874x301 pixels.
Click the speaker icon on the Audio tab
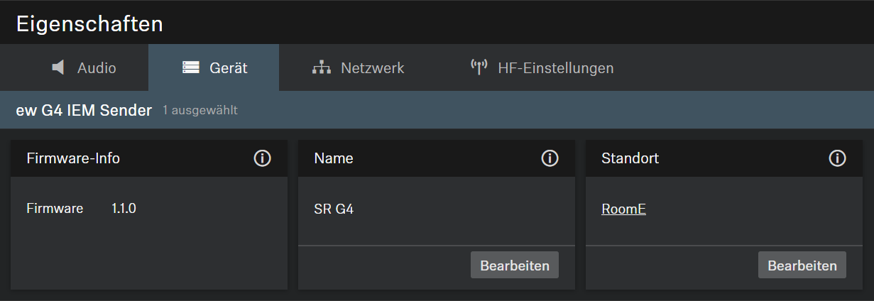coord(58,68)
